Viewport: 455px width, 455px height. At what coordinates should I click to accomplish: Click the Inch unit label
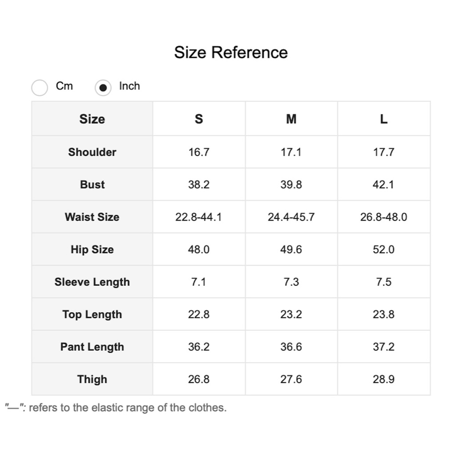coord(129,86)
